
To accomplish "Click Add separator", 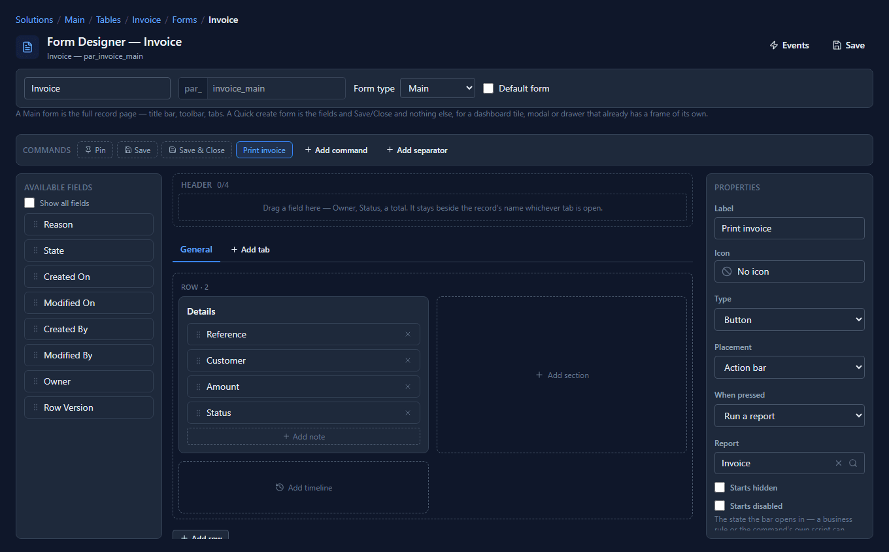I will pos(417,150).
